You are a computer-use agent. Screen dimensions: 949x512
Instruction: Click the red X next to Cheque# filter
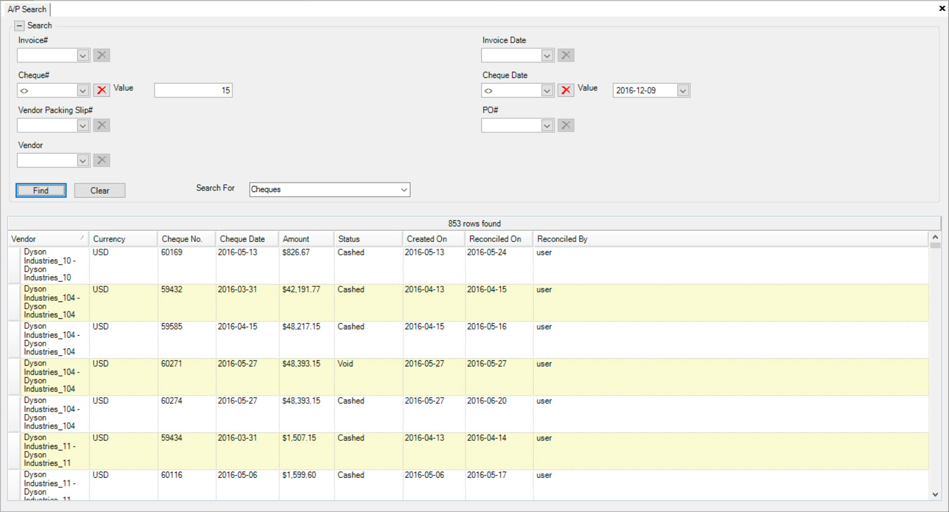pyautogui.click(x=101, y=90)
